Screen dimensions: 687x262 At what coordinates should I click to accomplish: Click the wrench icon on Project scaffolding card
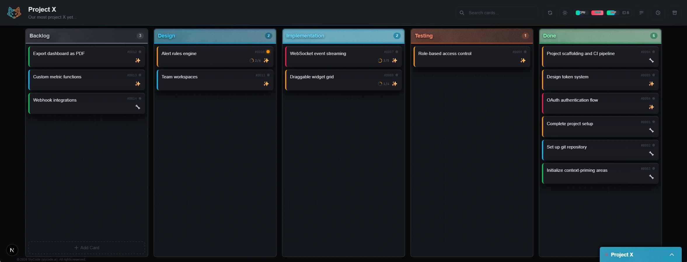click(x=651, y=61)
